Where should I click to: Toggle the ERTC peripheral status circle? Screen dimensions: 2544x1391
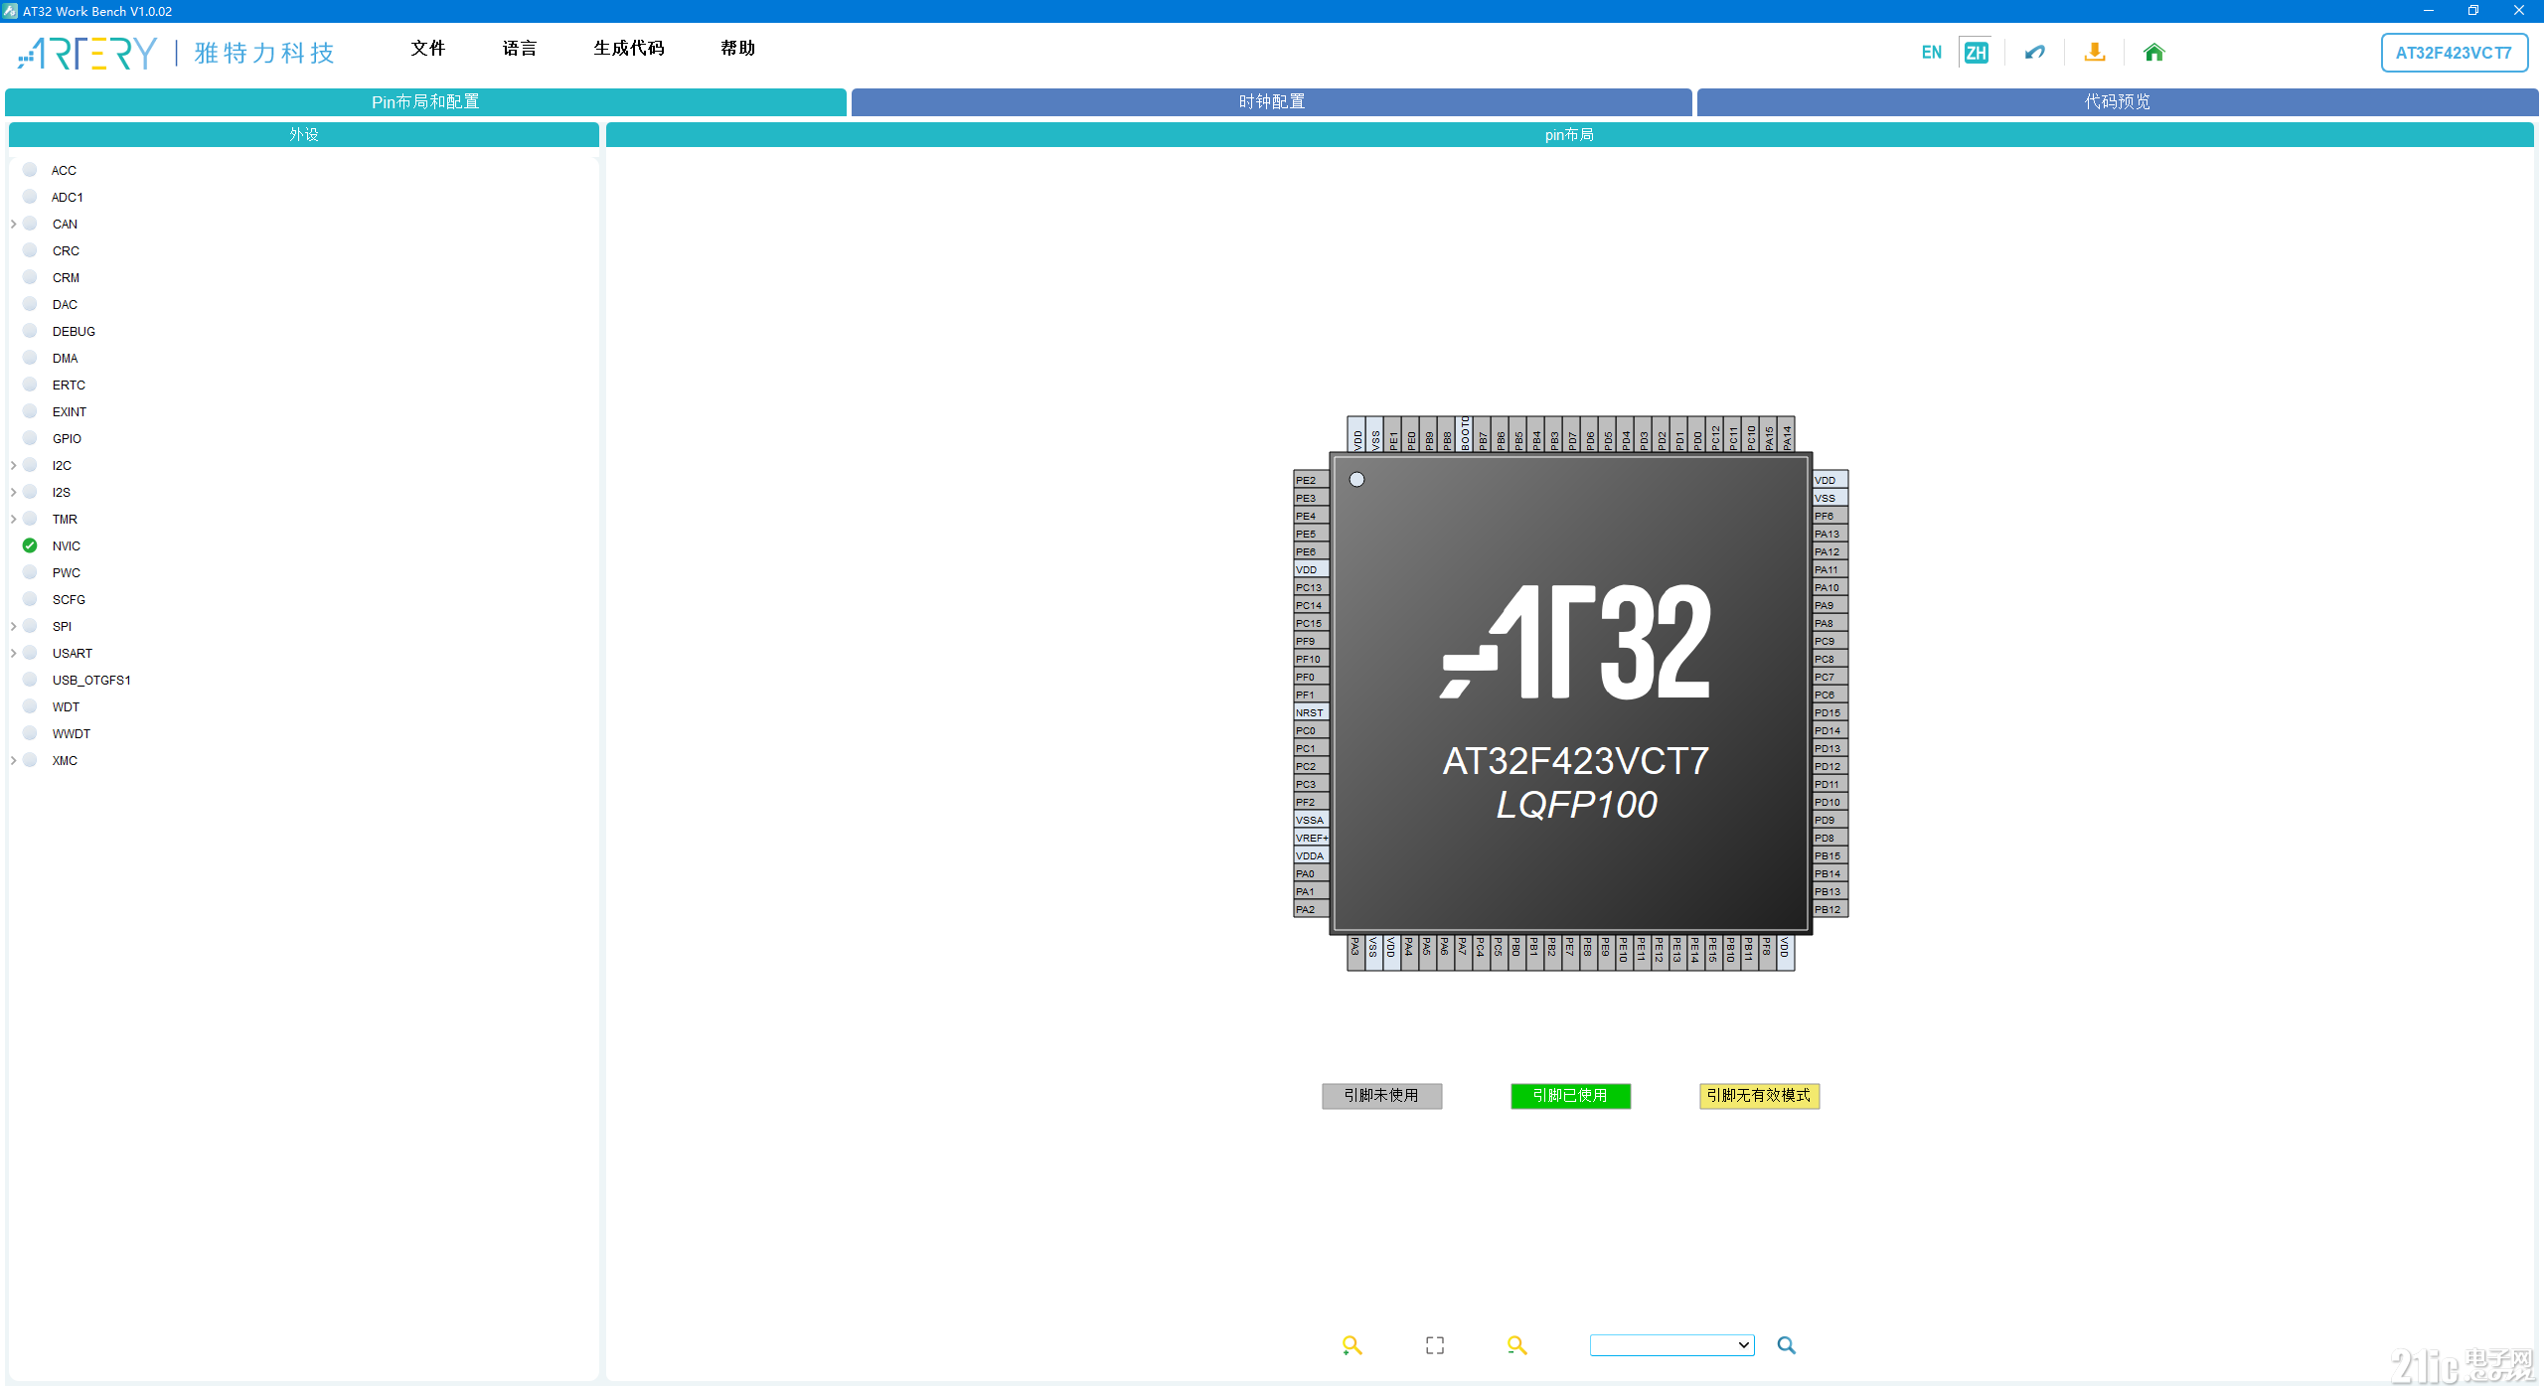coord(30,385)
